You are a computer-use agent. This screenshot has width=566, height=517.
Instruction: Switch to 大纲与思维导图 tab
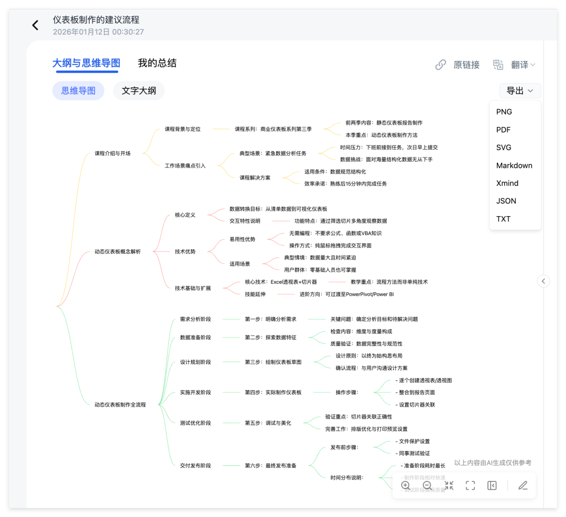86,63
